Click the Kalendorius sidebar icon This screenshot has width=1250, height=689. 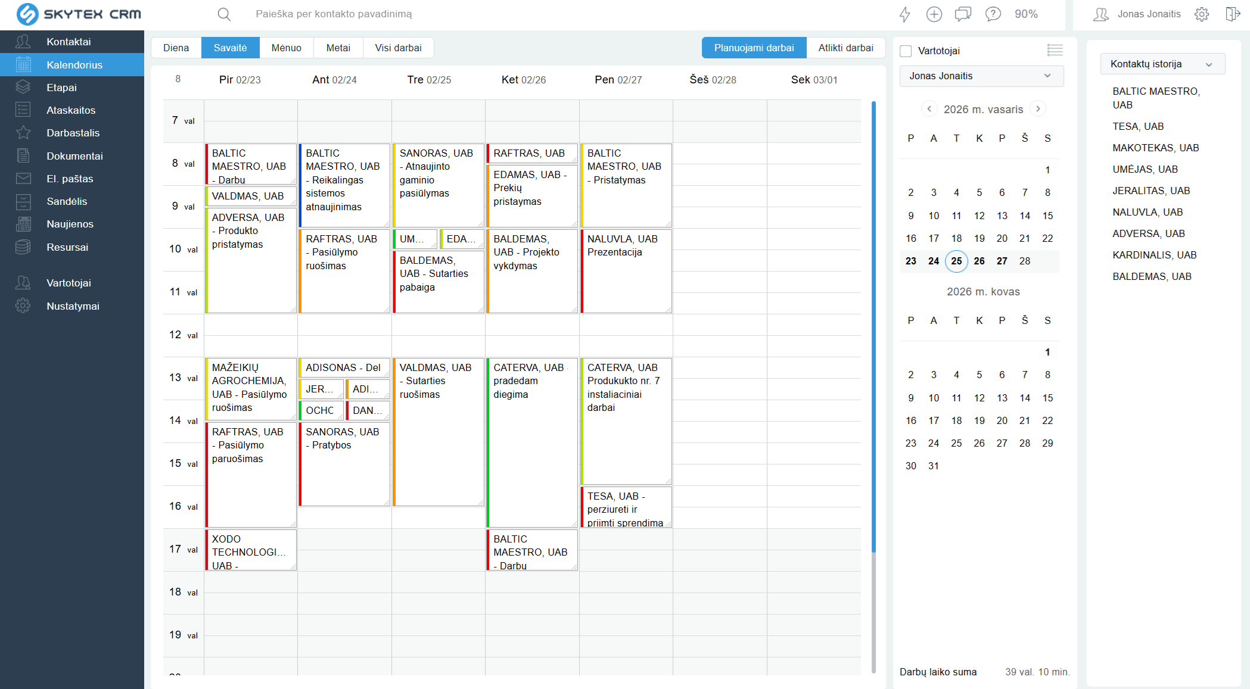(23, 65)
